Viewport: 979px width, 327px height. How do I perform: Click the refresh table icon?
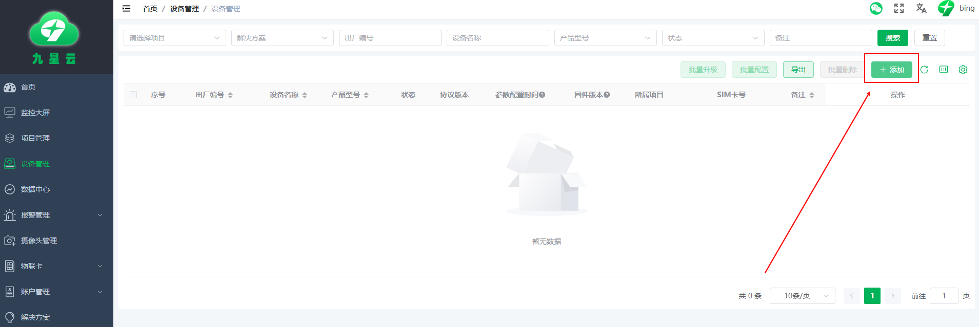[x=924, y=70]
